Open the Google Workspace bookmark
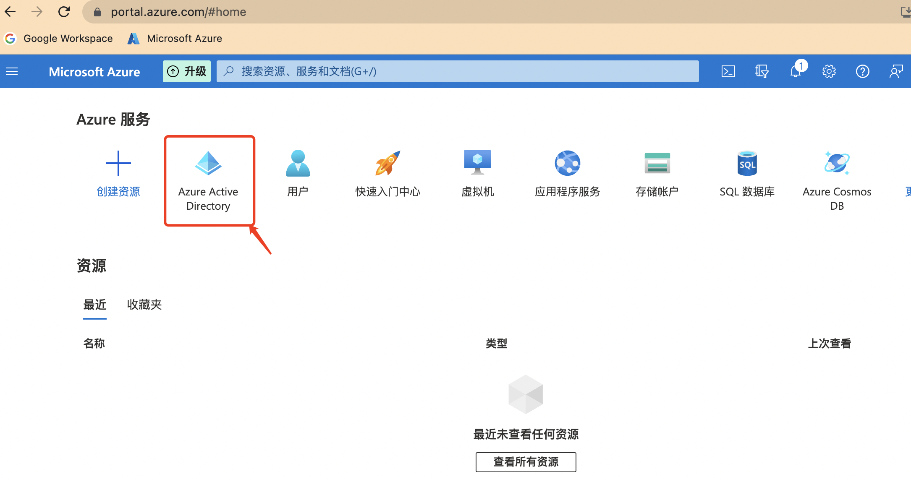Viewport: 911px width, 479px height. pyautogui.click(x=59, y=39)
